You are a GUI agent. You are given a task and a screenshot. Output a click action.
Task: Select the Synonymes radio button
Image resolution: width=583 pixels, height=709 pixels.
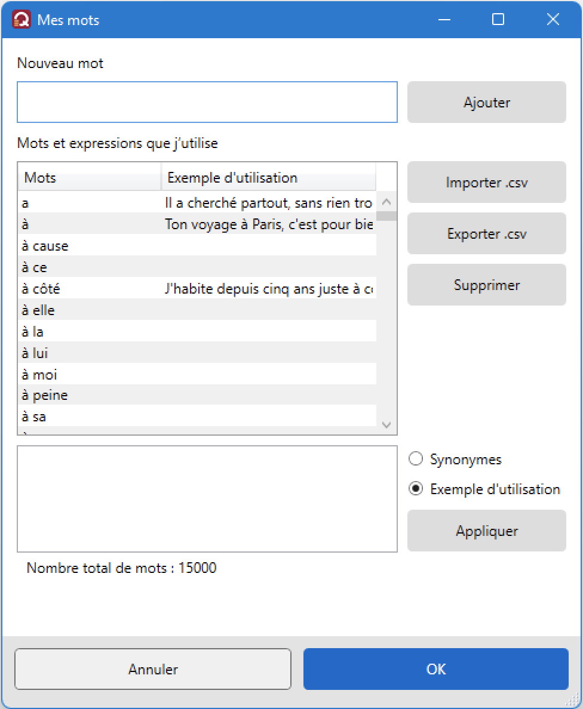[416, 459]
